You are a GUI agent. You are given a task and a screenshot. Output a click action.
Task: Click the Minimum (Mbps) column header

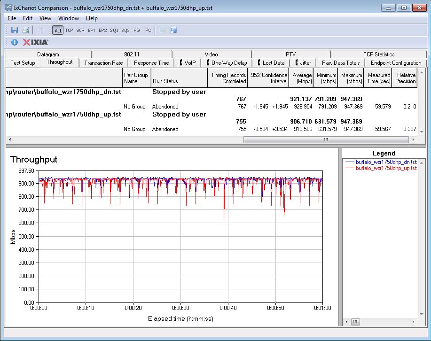326,78
